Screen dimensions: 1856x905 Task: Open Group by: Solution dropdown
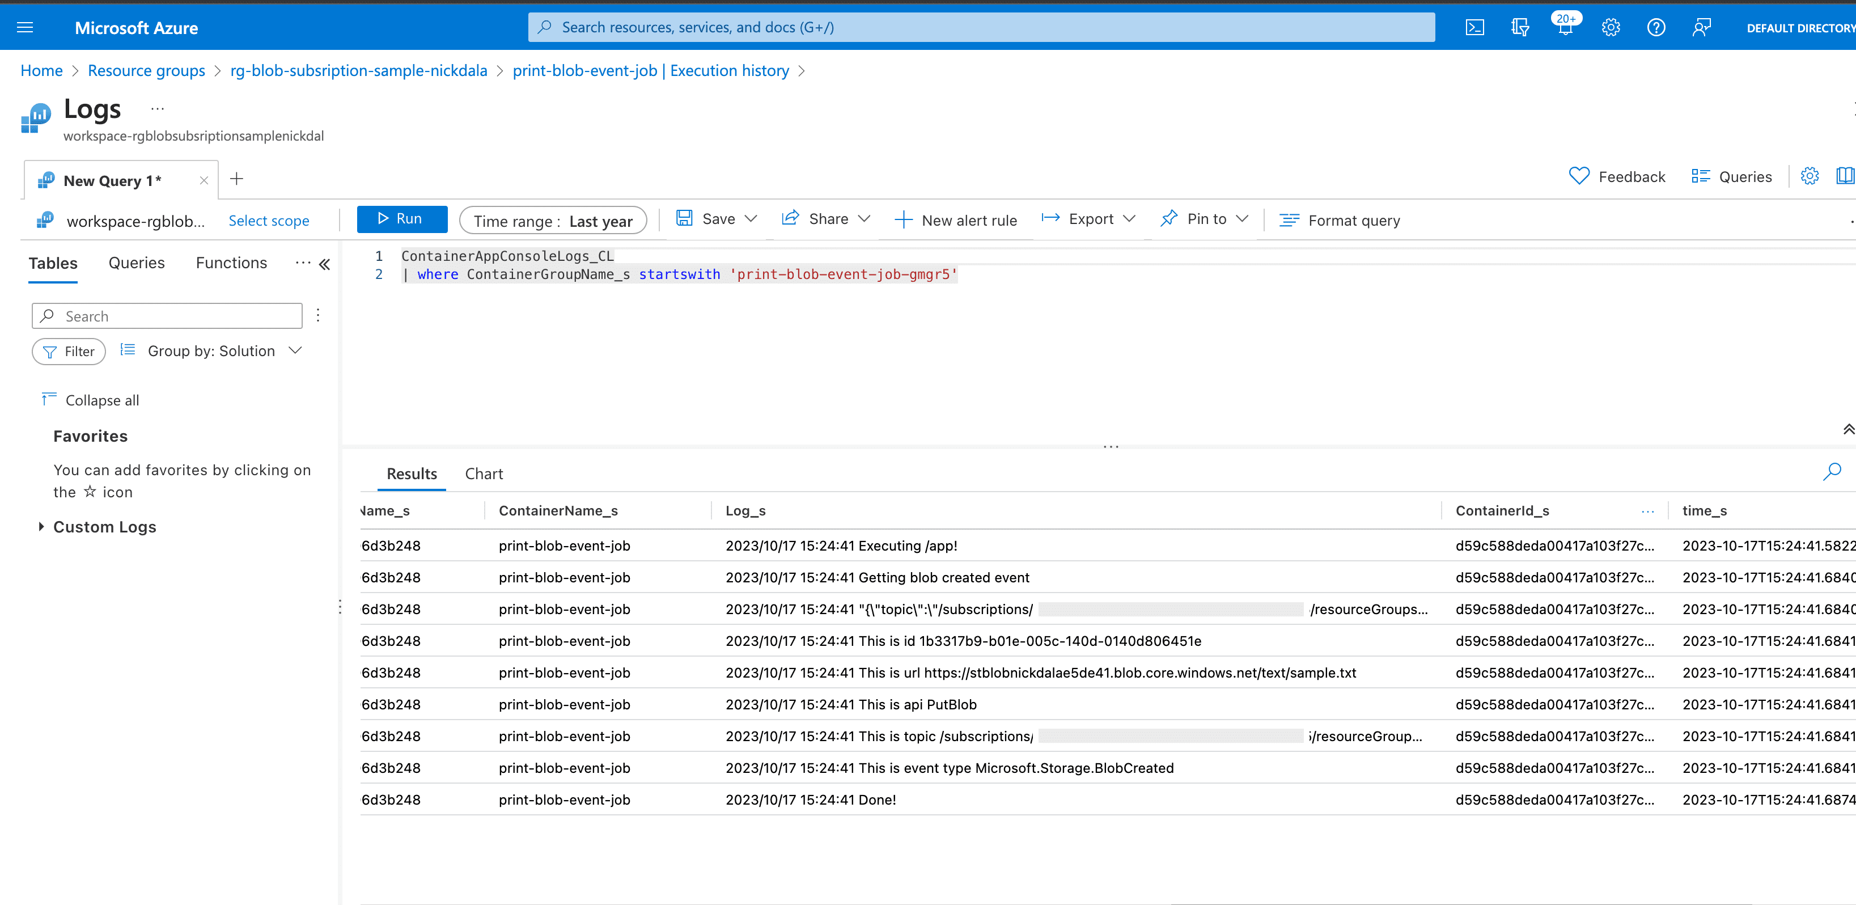click(x=211, y=350)
